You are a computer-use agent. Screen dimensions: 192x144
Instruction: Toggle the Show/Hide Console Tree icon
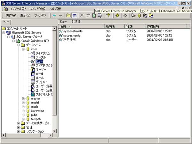point(74,15)
